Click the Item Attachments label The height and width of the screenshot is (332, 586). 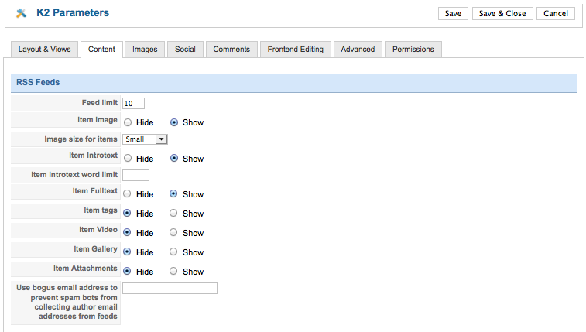click(x=85, y=268)
